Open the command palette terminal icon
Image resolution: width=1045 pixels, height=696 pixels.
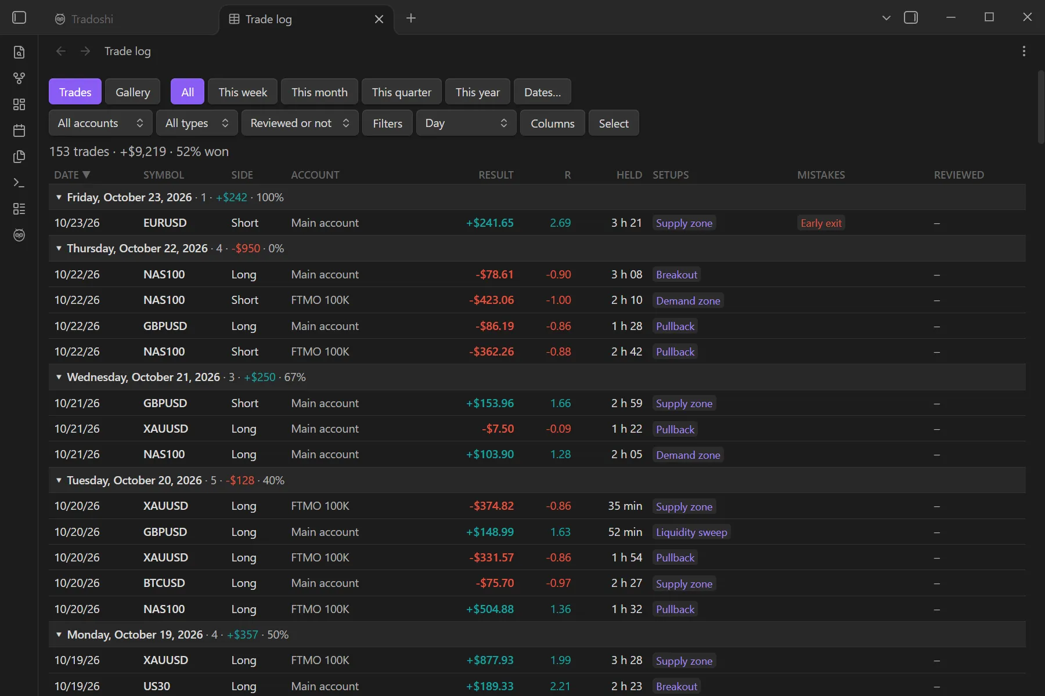[19, 183]
